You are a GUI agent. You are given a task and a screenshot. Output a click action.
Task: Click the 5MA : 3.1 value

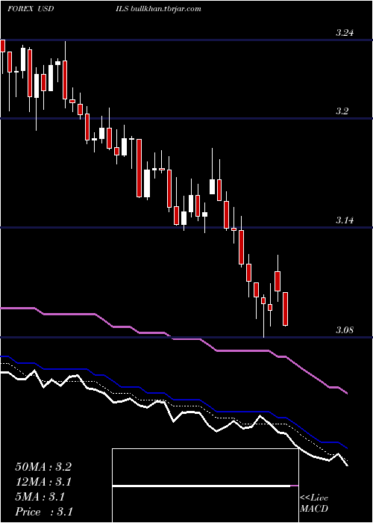click(x=40, y=497)
